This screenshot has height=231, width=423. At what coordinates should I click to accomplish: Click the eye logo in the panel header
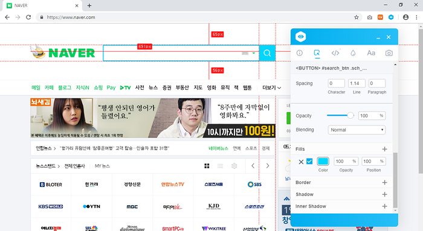pos(300,37)
